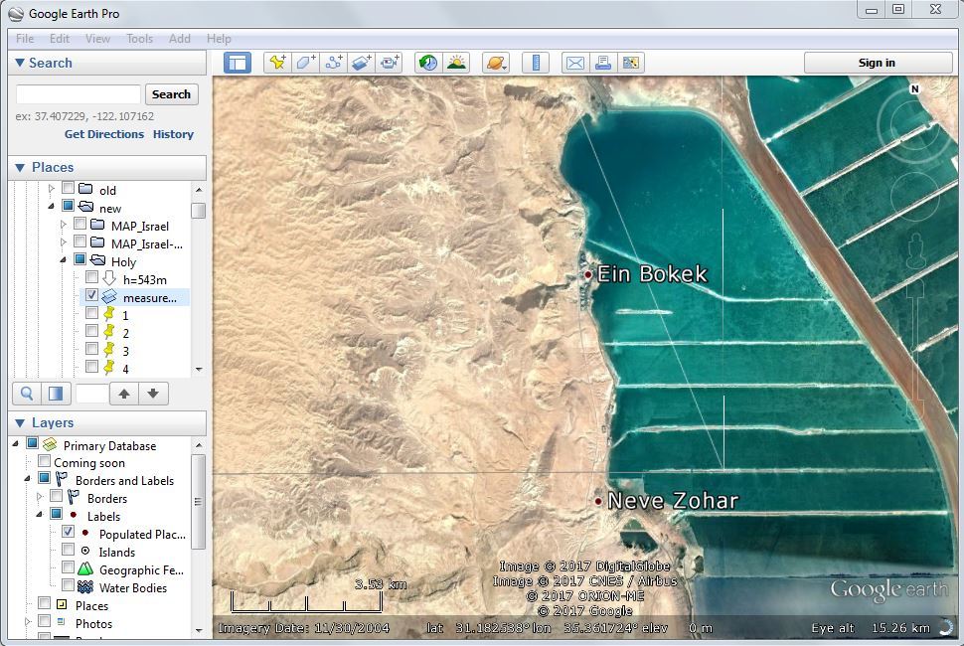Image resolution: width=964 pixels, height=646 pixels.
Task: Click View in Google Maps icon
Action: point(631,63)
